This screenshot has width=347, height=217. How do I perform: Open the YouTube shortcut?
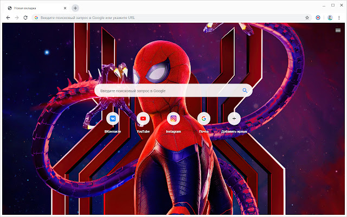coord(143,118)
